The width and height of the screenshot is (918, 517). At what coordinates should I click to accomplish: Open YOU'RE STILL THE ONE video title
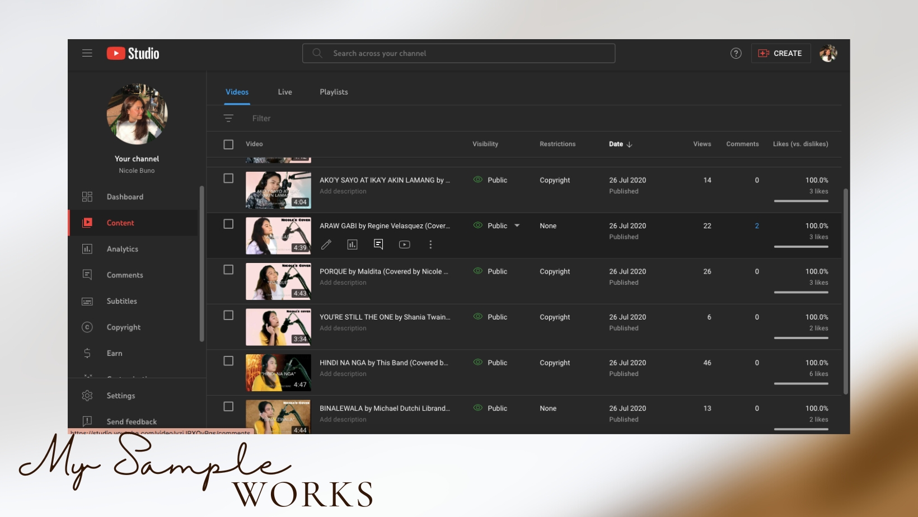(x=385, y=317)
